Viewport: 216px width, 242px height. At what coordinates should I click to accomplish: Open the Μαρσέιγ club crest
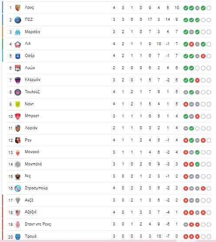point(18,32)
